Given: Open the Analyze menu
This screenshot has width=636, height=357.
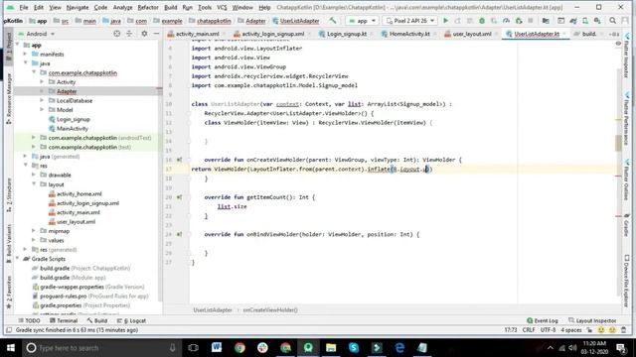Looking at the screenshot, I should [122, 7].
